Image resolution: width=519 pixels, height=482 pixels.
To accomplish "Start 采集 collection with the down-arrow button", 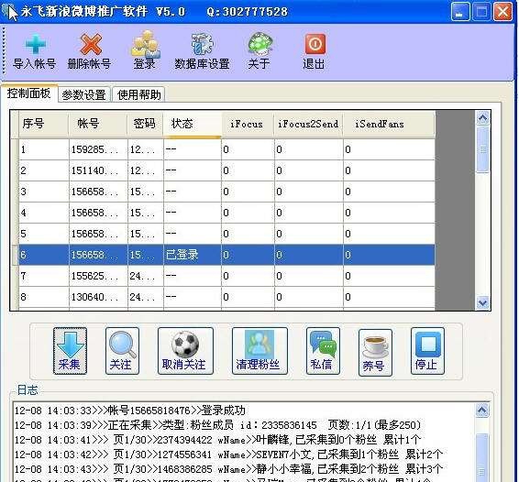I will pos(70,351).
